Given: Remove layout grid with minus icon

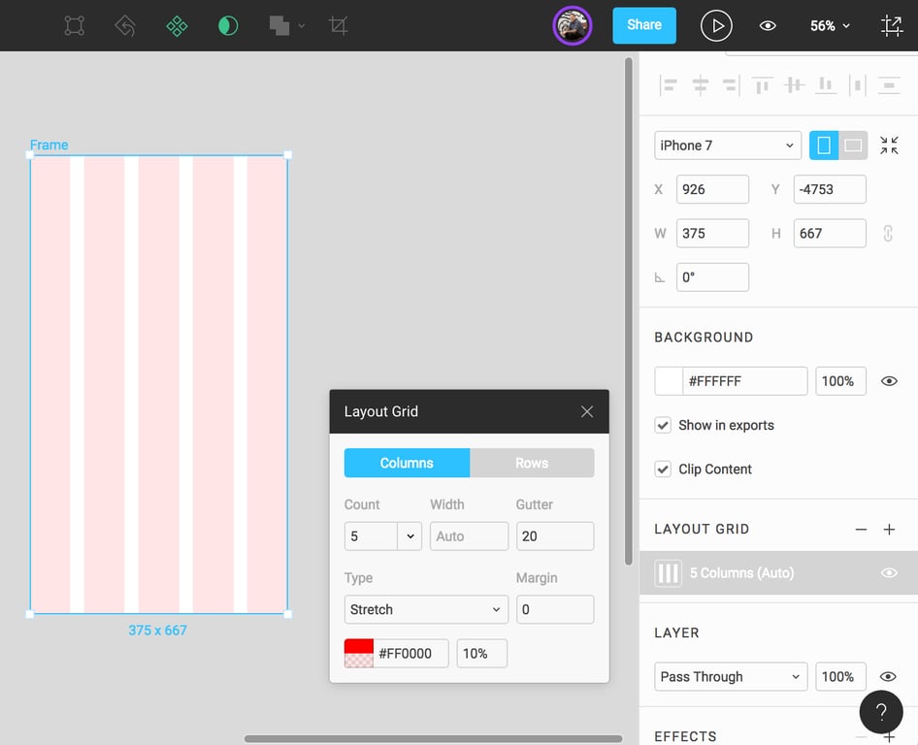Looking at the screenshot, I should pyautogui.click(x=861, y=530).
